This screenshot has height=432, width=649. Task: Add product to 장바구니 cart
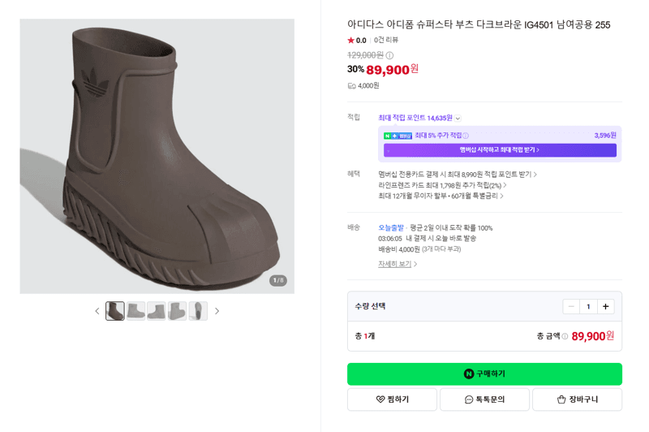577,400
